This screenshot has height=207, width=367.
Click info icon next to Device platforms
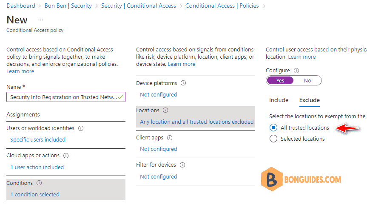coord(183,83)
